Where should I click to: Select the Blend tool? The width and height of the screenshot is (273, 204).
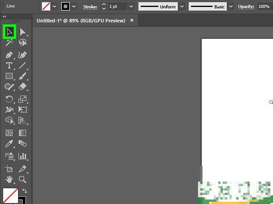[x=22, y=143]
